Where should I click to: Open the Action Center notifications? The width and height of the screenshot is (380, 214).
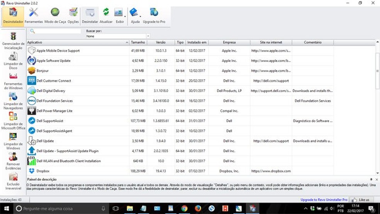point(372,209)
